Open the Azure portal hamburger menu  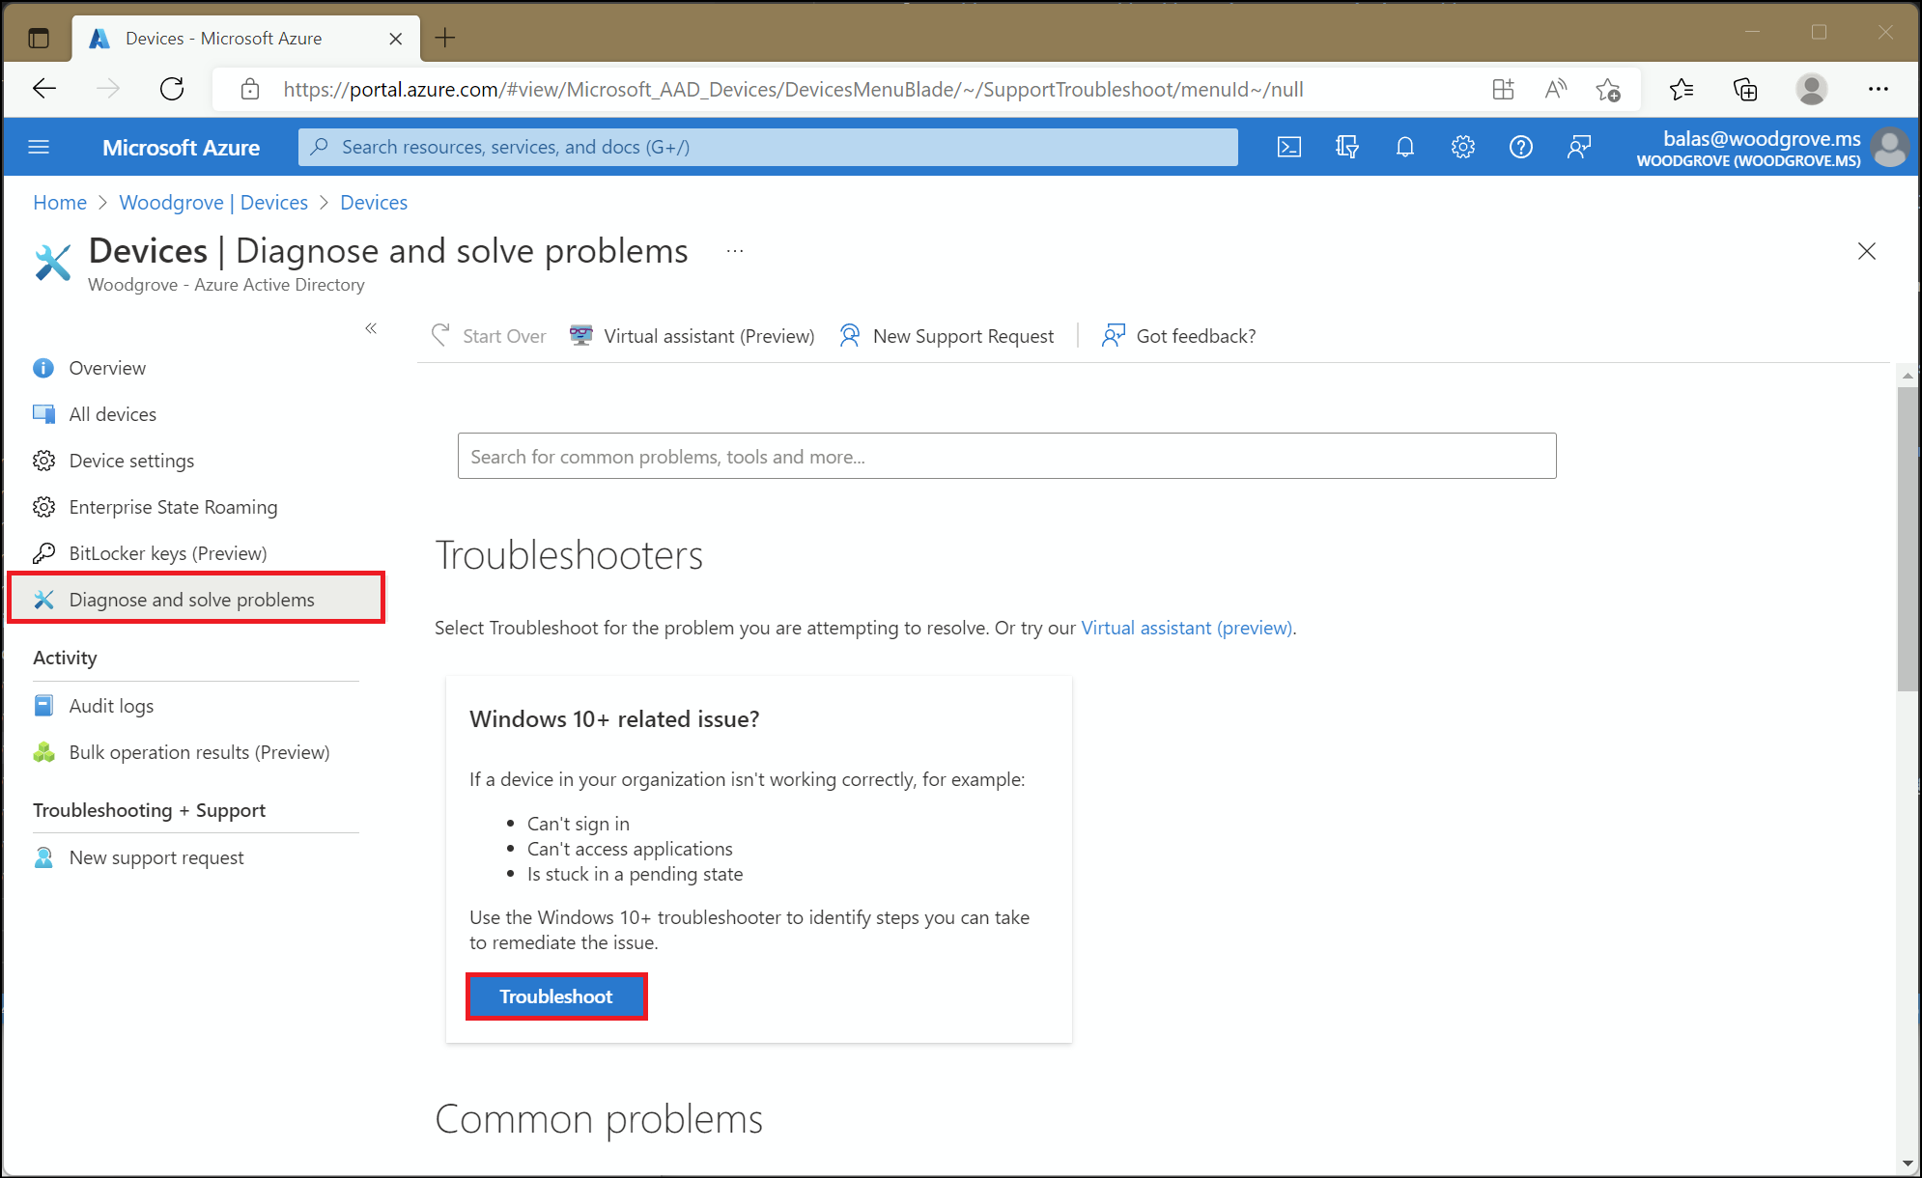point(39,147)
